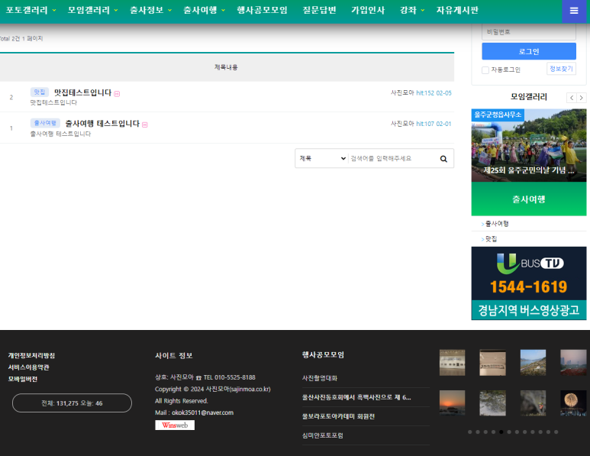Open the sunset thumbnail in footer gallery

point(452,402)
